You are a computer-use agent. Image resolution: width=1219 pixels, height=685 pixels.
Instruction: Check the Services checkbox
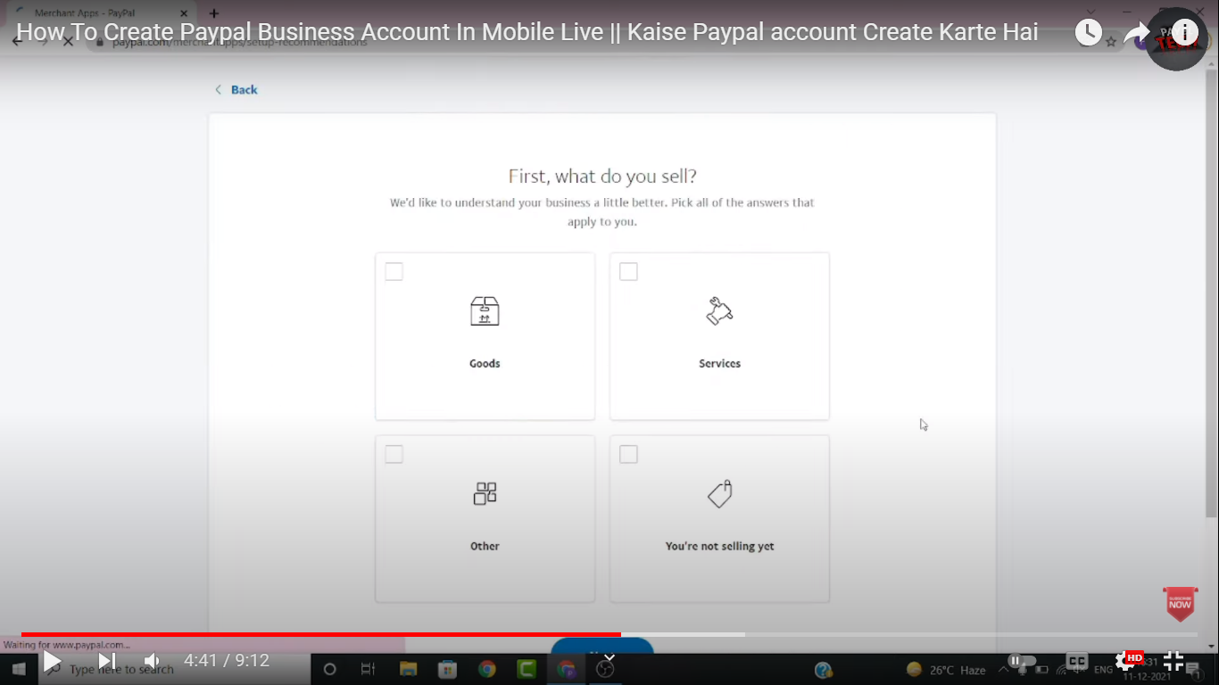point(628,271)
